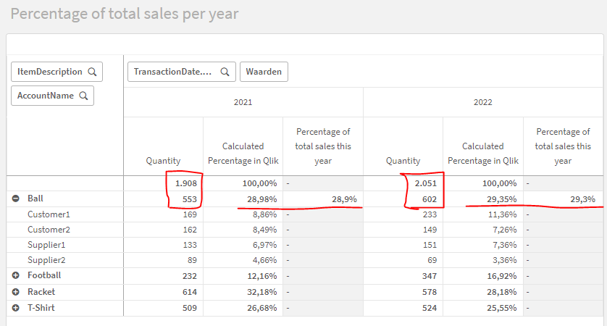The height and width of the screenshot is (326, 607).
Task: Expand the T-Shirt row
Action: [x=16, y=308]
